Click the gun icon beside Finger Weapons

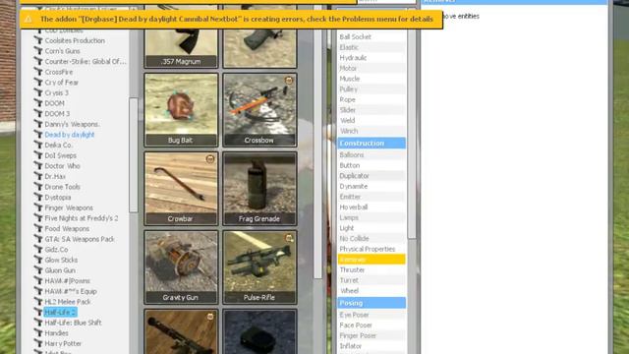click(x=38, y=207)
